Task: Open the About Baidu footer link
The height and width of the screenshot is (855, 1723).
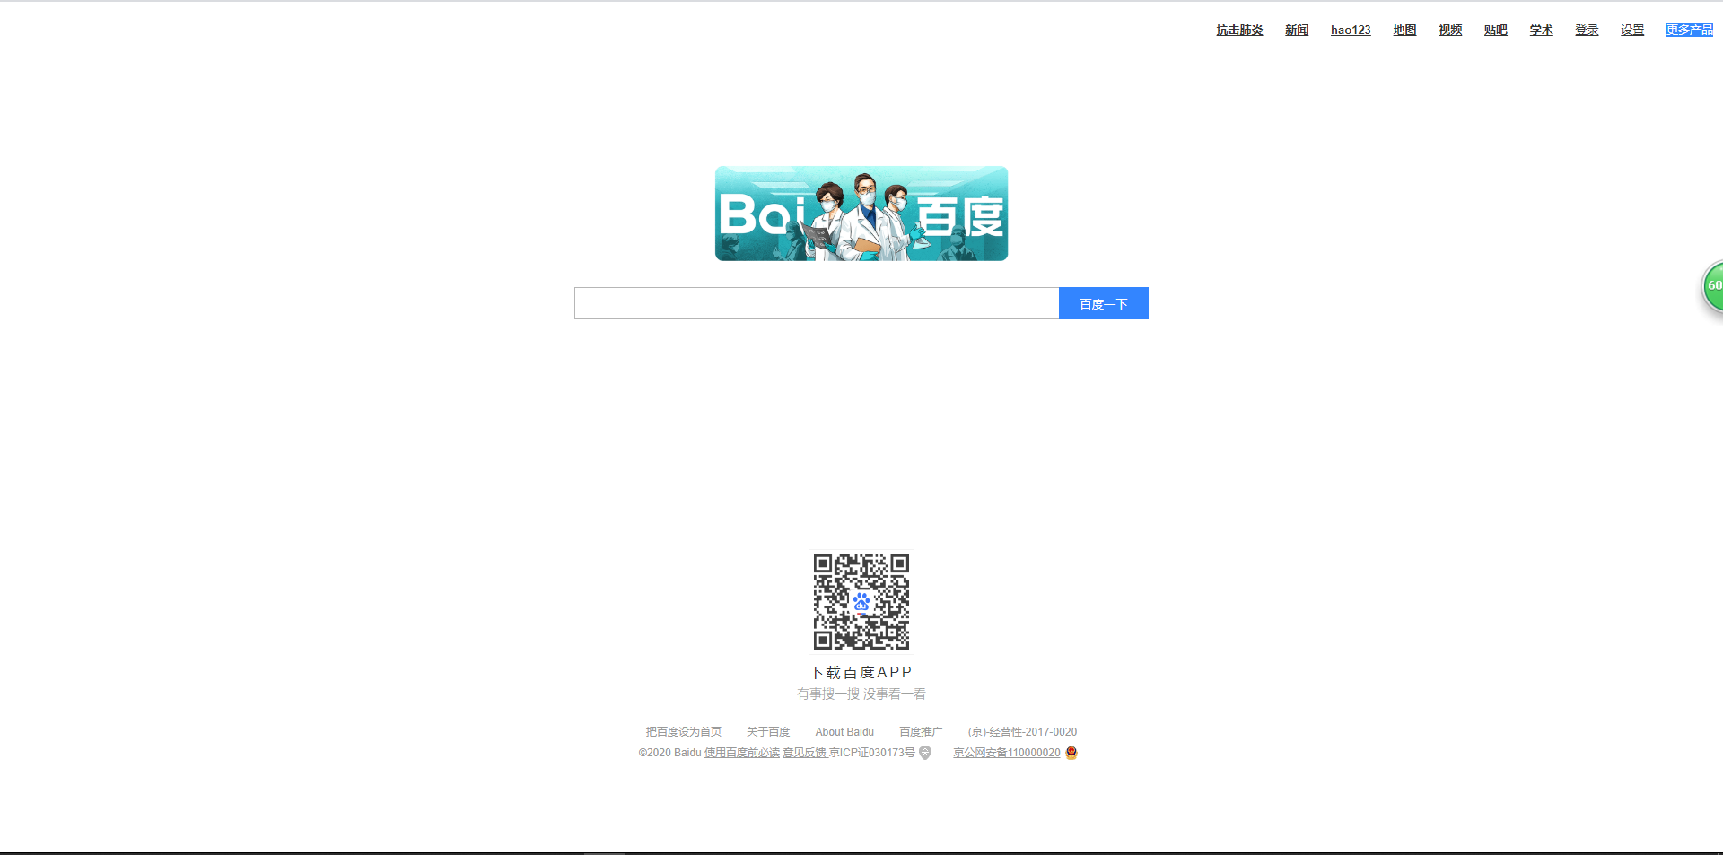Action: click(x=844, y=732)
